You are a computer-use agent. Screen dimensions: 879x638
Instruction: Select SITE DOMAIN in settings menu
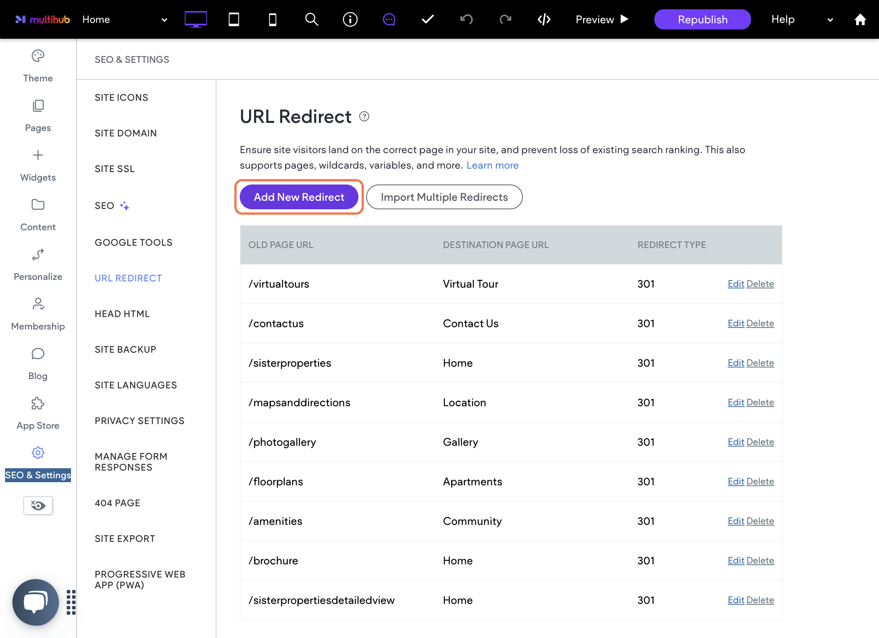(126, 133)
